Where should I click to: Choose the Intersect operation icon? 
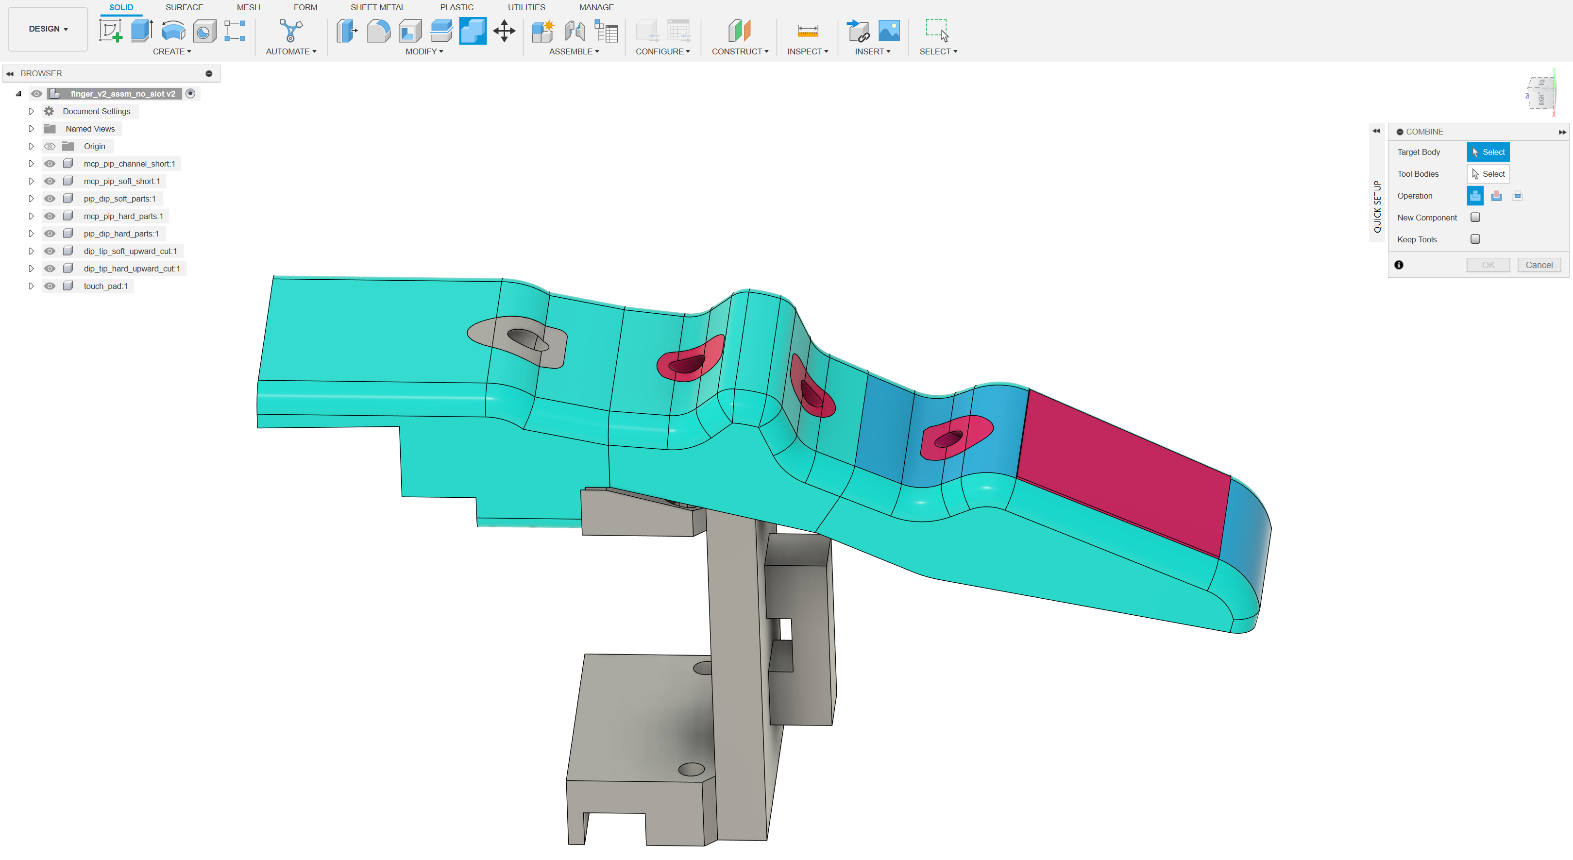point(1518,195)
